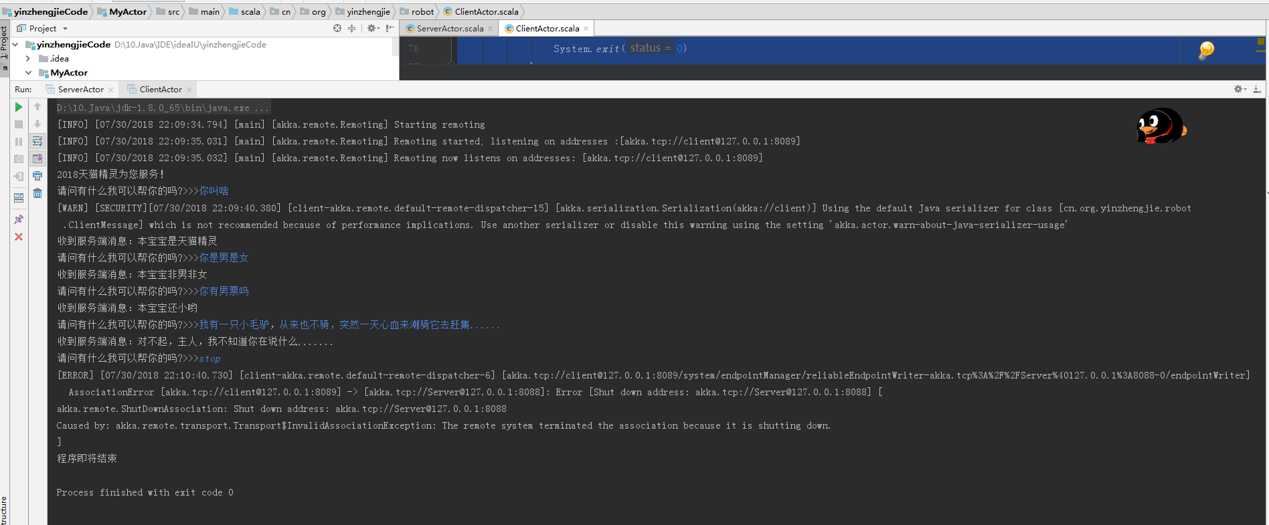Pin the Run tab with pushpin icon
The image size is (1269, 525).
tap(19, 219)
